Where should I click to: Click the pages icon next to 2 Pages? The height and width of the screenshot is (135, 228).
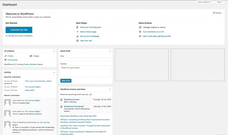click(x=31, y=56)
